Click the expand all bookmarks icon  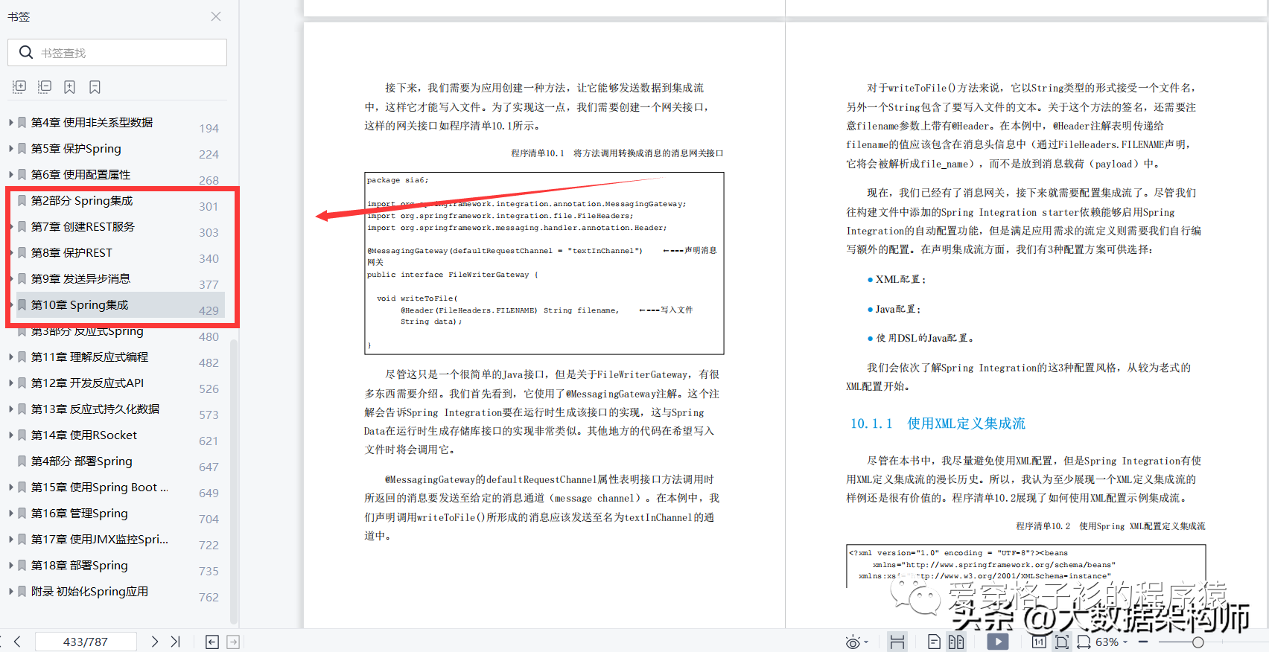coord(19,87)
